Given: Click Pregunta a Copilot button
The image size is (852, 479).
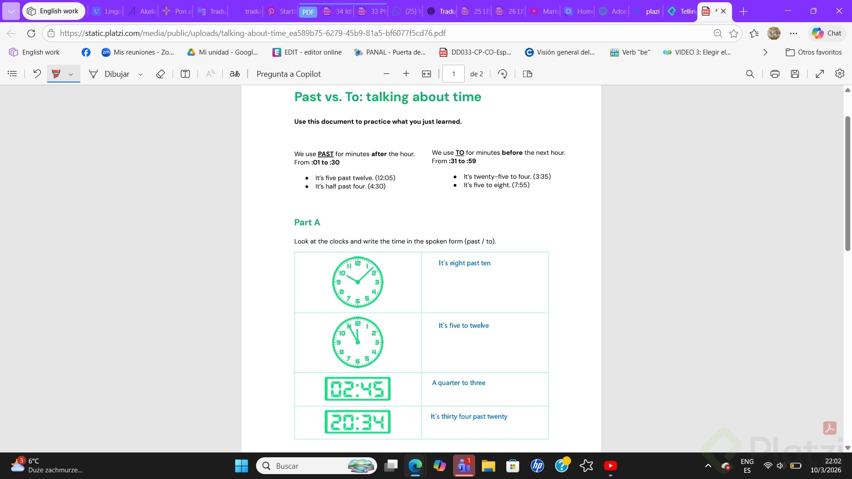Looking at the screenshot, I should [288, 74].
